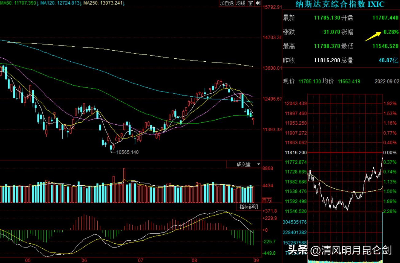The image size is (400, 263).
Task: Click the 05 month marker on time axis
Action: 28,260
